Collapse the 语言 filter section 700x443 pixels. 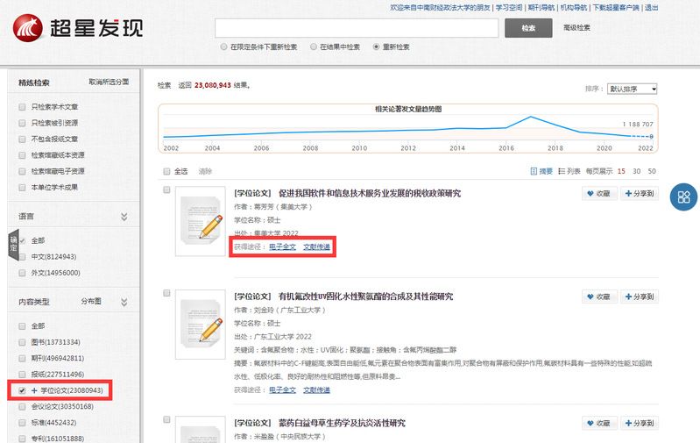[x=124, y=216]
